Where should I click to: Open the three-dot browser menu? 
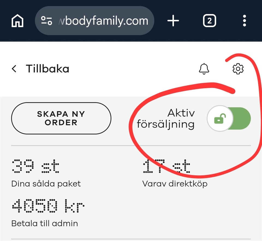[x=244, y=21]
